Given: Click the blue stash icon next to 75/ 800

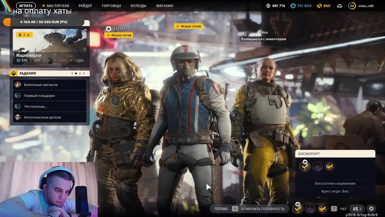Looking at the screenshot, I should click(x=293, y=6).
